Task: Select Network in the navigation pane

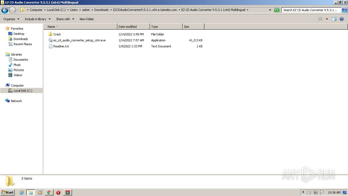Action: (x=16, y=101)
